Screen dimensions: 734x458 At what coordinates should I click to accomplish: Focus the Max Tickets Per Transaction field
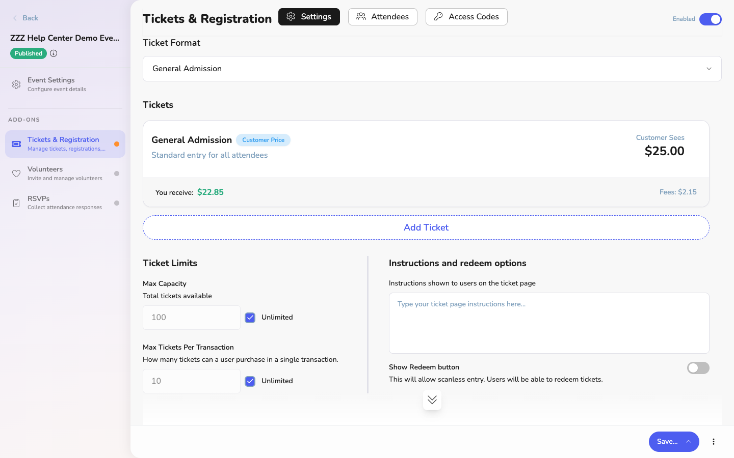click(x=192, y=381)
